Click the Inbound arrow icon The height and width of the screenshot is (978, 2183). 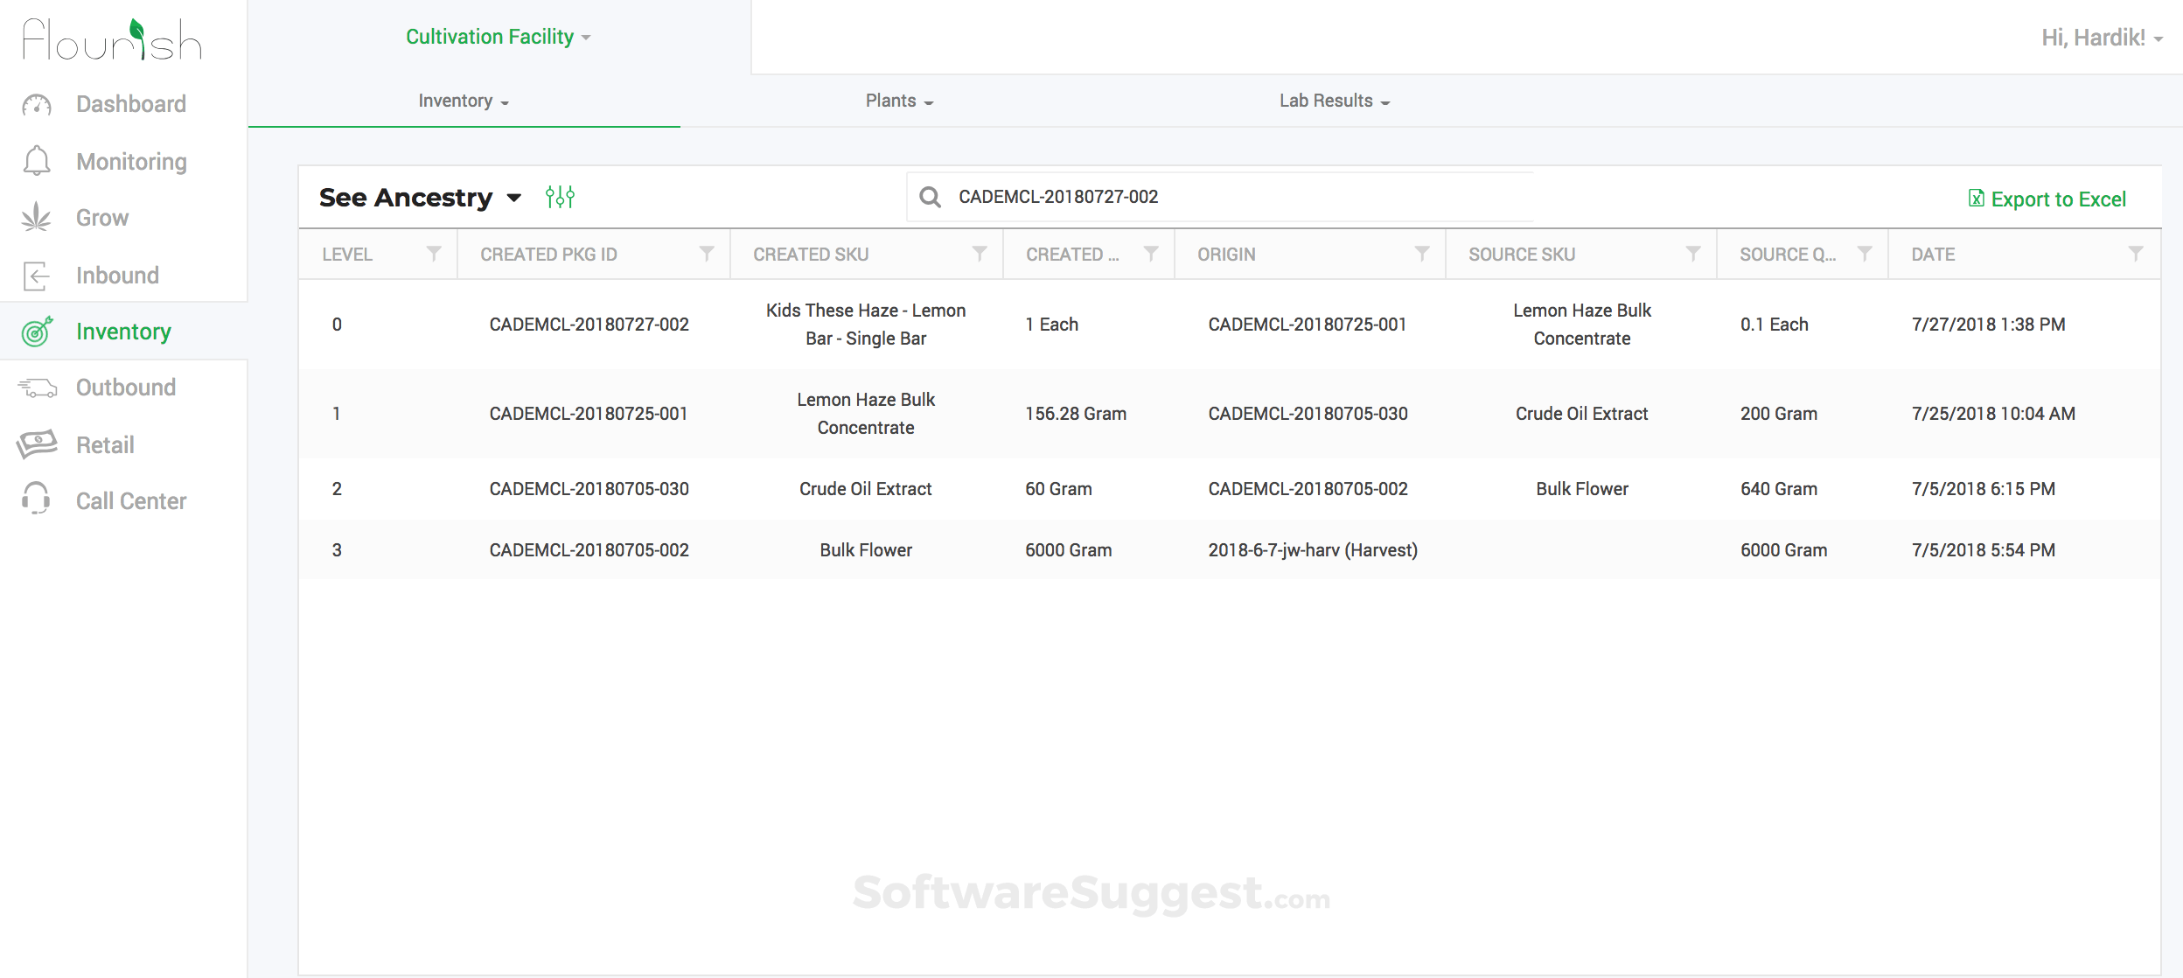pyautogui.click(x=37, y=276)
